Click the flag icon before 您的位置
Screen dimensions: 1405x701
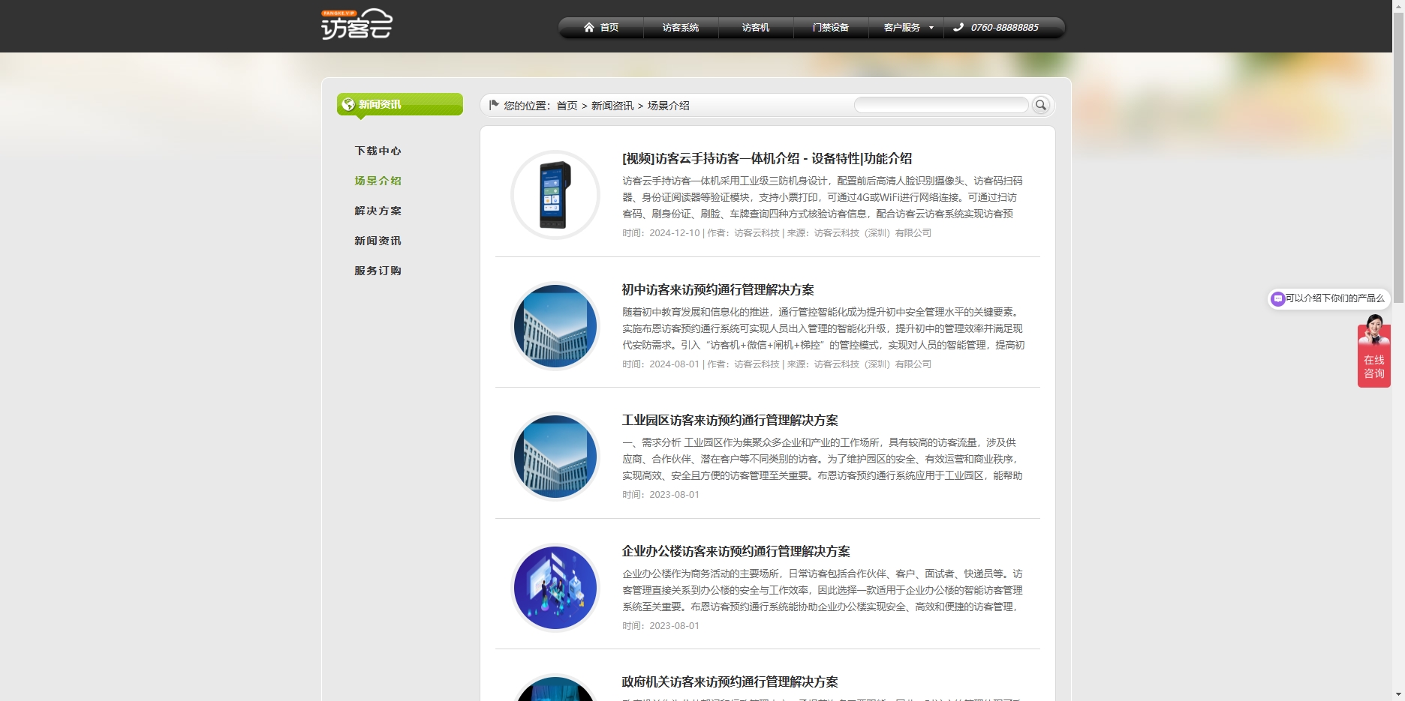click(x=494, y=105)
